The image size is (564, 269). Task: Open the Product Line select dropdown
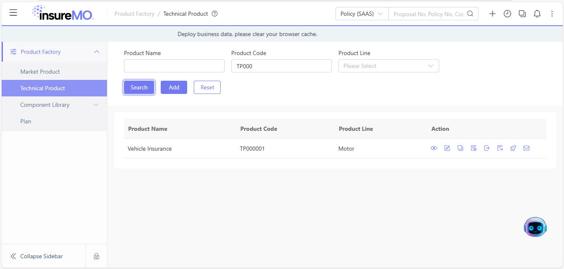(389, 66)
